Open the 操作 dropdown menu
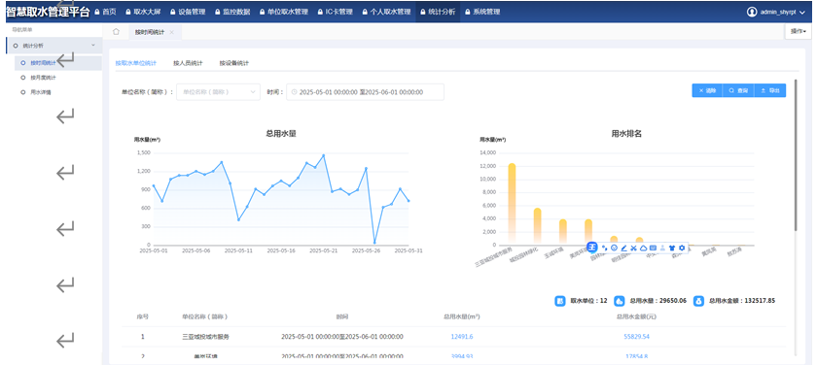The width and height of the screenshot is (817, 365). pyautogui.click(x=799, y=32)
